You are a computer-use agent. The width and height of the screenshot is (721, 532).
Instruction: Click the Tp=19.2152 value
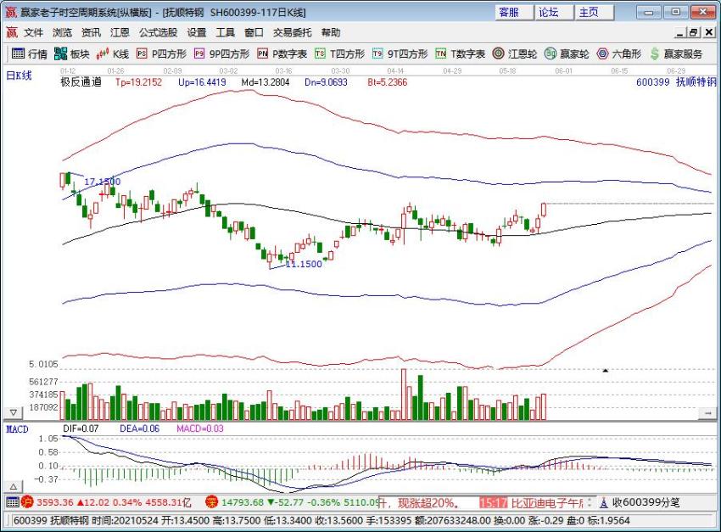[x=139, y=82]
